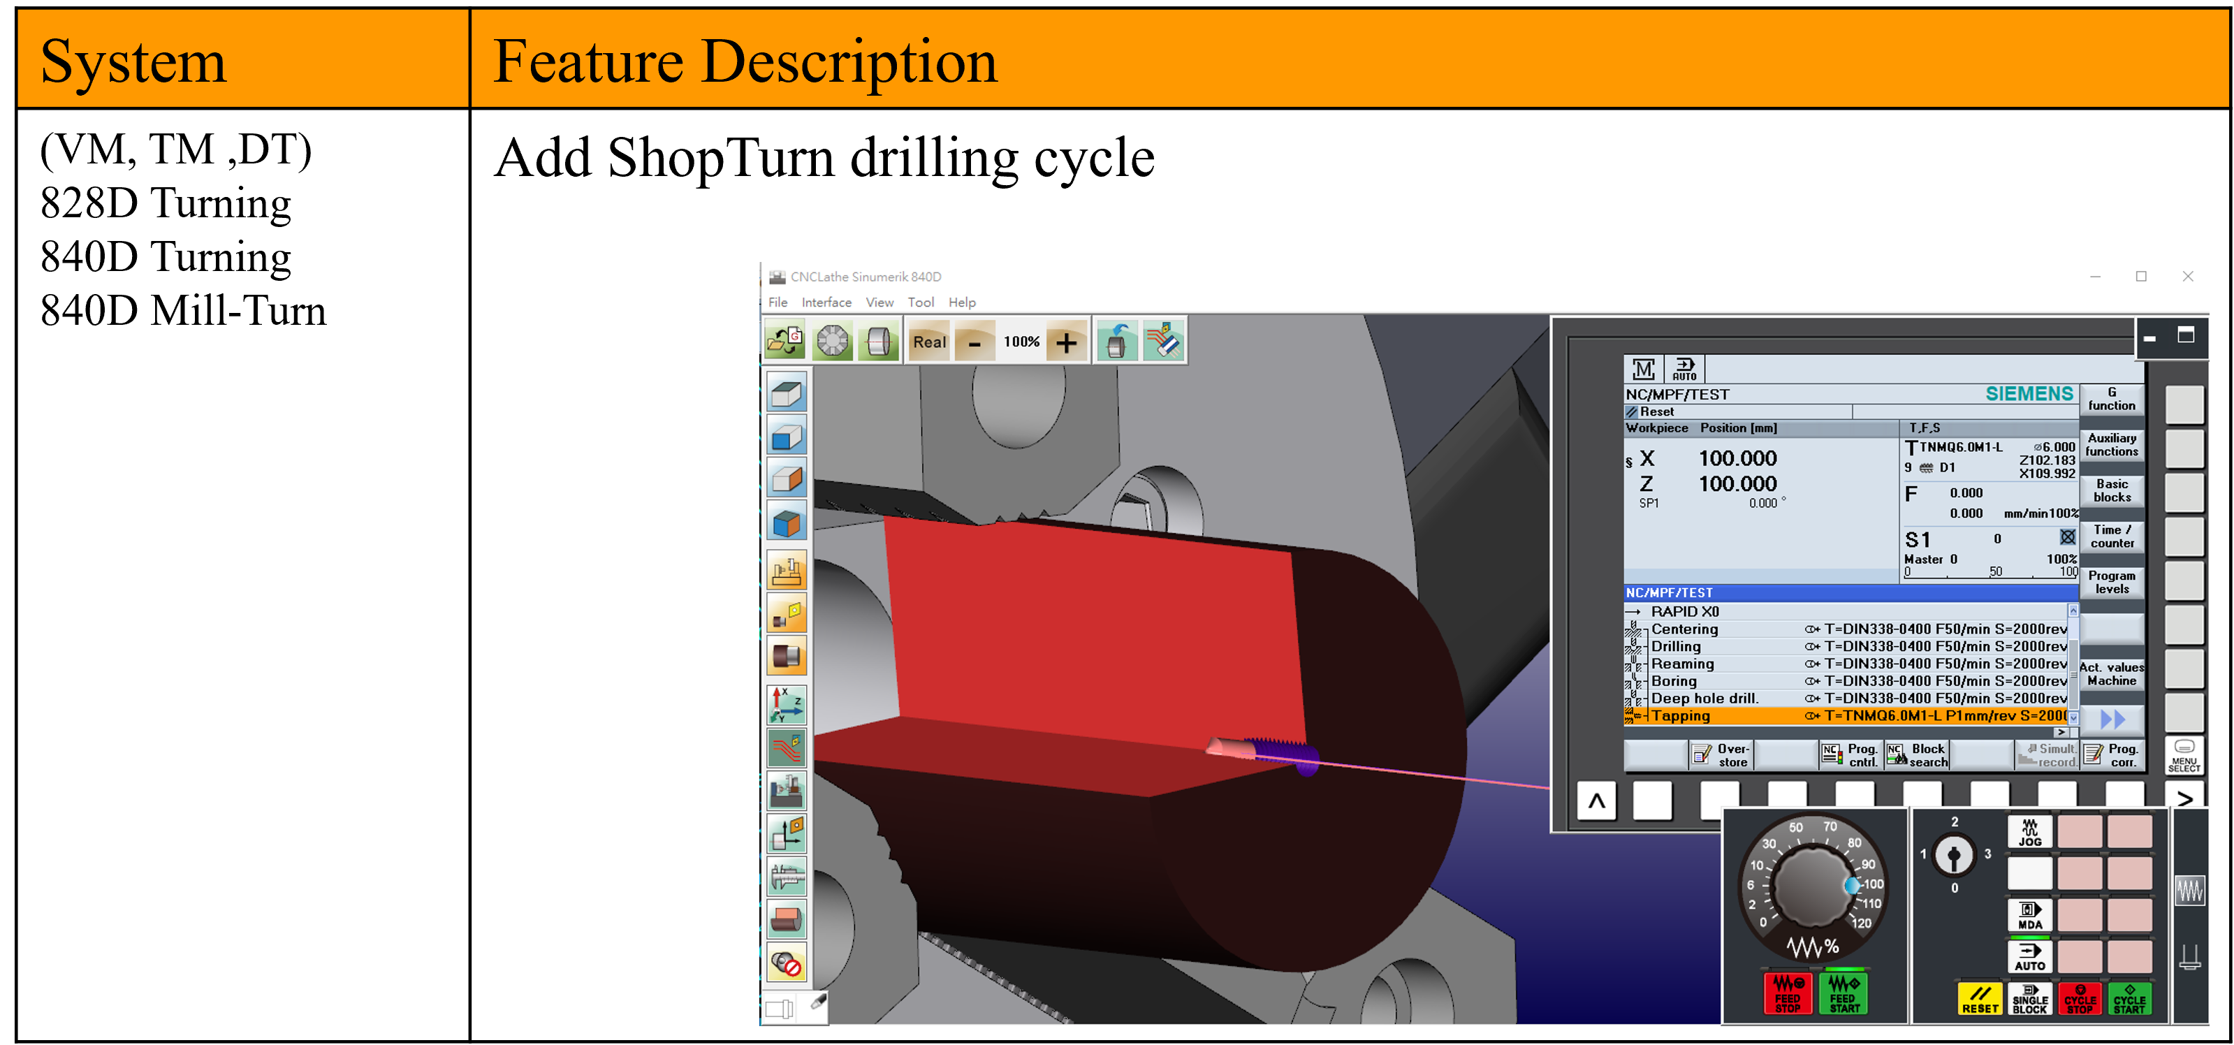Viewport: 2234px width, 1045px height.
Task: Switch to JOG mode
Action: (2030, 833)
